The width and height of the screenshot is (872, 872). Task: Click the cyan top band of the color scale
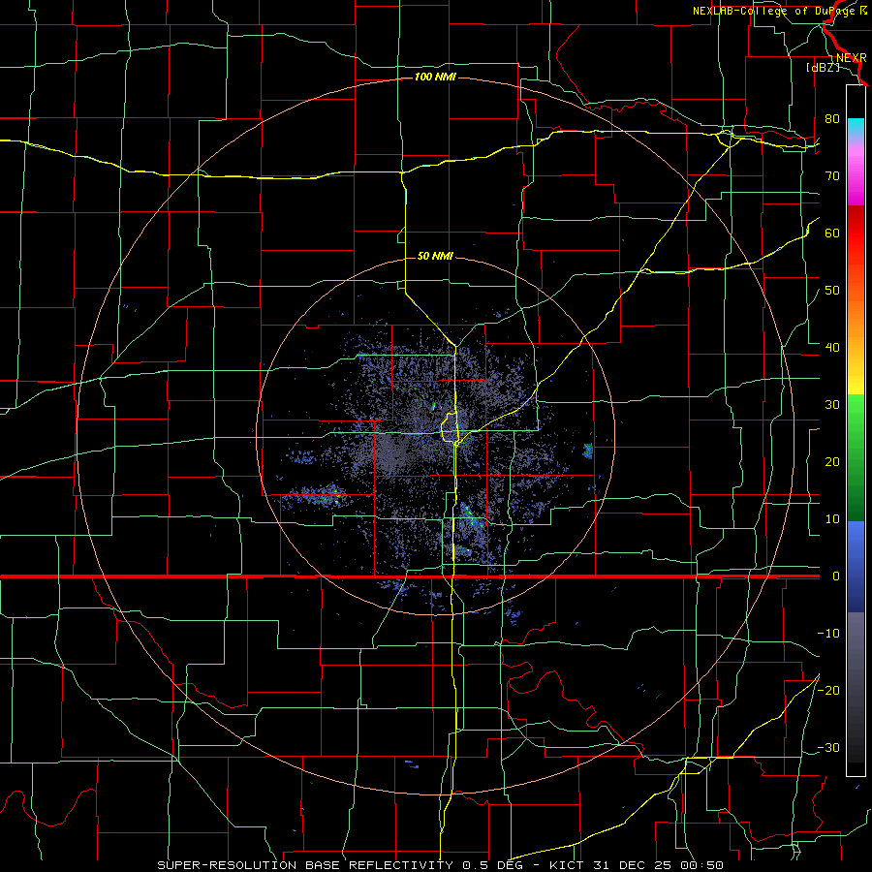point(856,129)
